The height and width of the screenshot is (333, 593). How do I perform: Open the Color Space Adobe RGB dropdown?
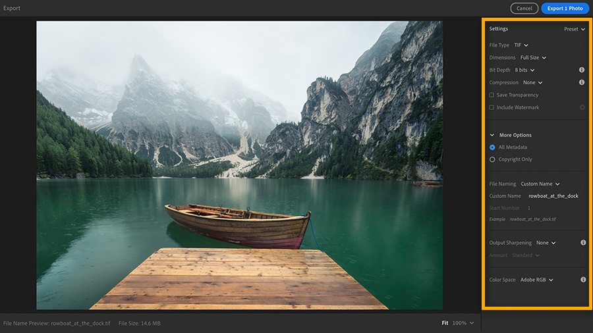pos(536,280)
